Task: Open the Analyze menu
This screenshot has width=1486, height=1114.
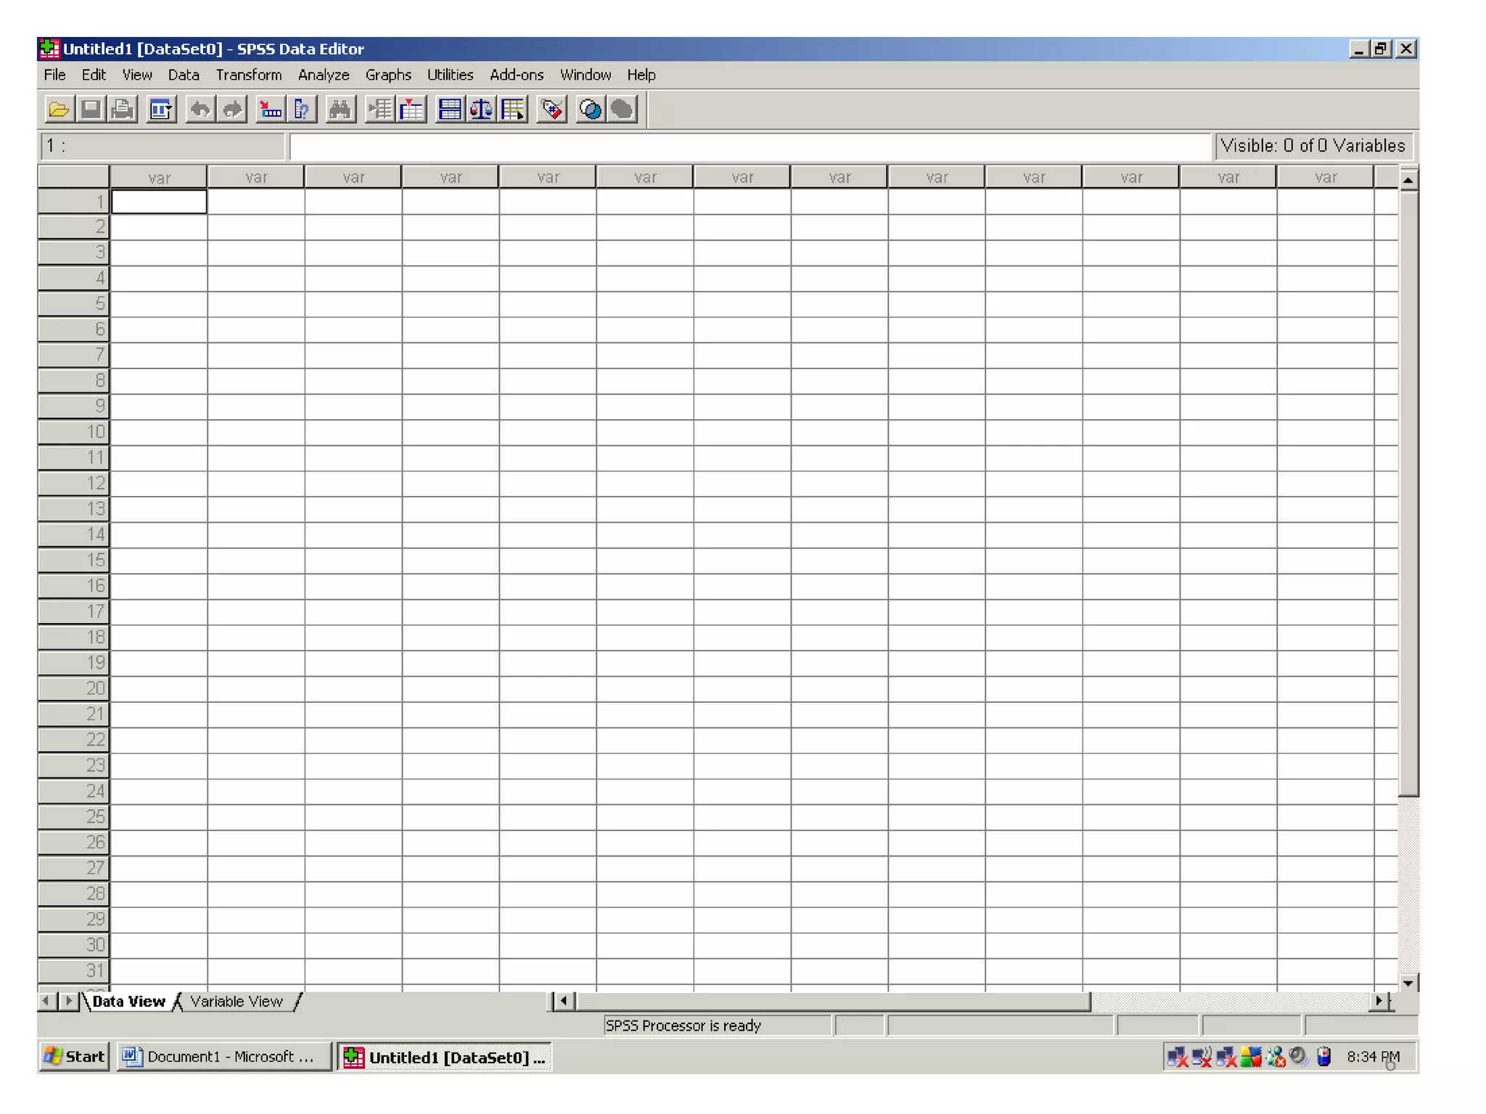Action: pyautogui.click(x=324, y=75)
